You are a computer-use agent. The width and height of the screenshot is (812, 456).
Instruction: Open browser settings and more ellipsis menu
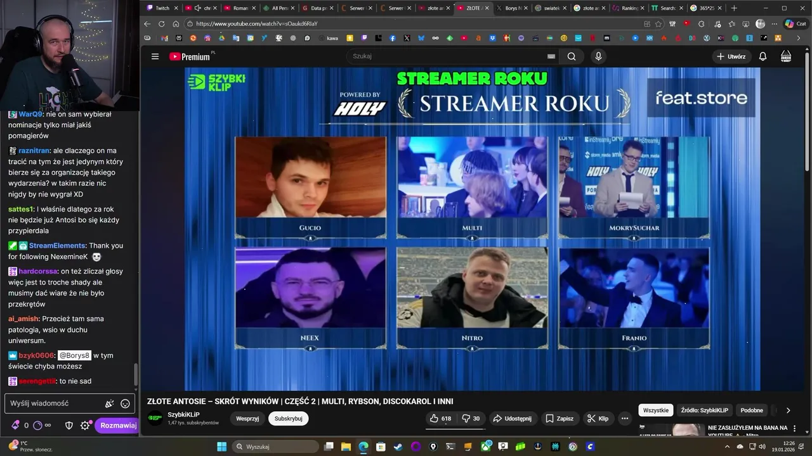tap(774, 23)
